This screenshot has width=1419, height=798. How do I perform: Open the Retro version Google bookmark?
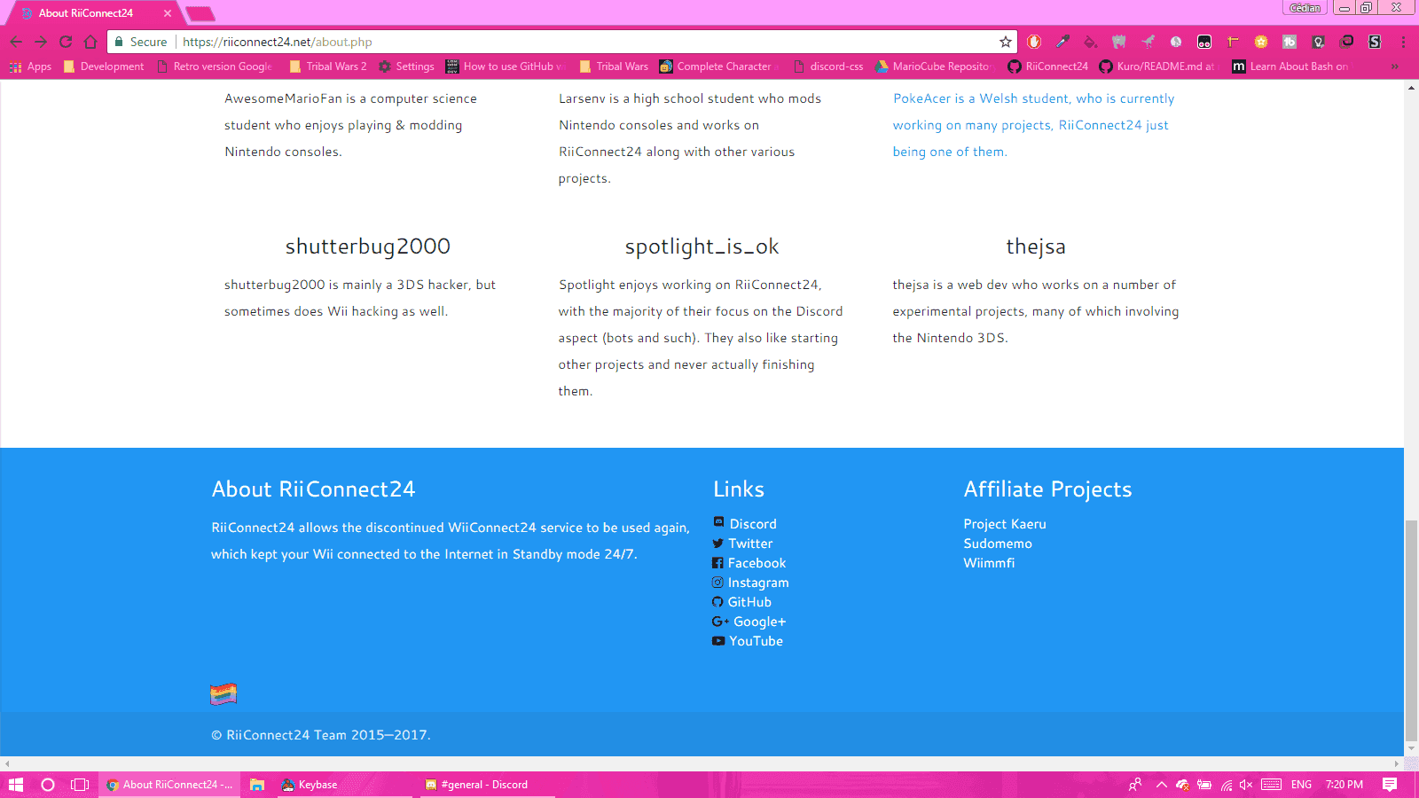pos(216,66)
